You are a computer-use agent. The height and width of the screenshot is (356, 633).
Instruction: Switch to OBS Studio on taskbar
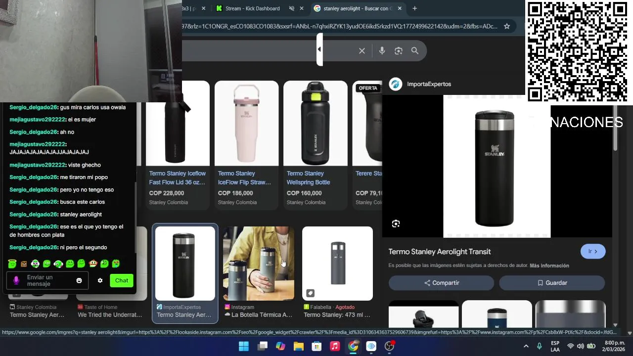tap(390, 346)
